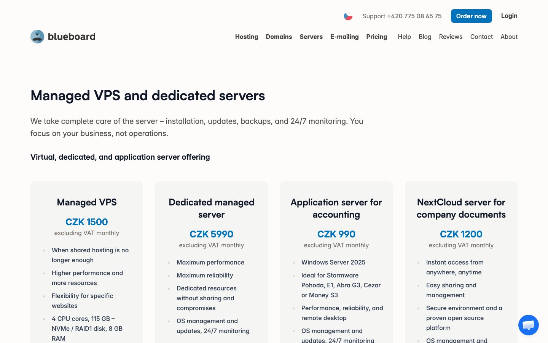548x343 pixels.
Task: Click the Windows Server 2025 list item
Action: tap(333, 262)
